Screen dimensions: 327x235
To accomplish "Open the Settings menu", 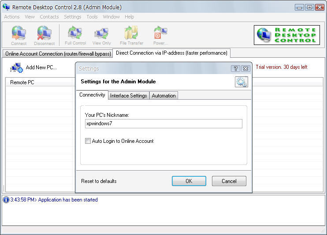I will (73, 17).
